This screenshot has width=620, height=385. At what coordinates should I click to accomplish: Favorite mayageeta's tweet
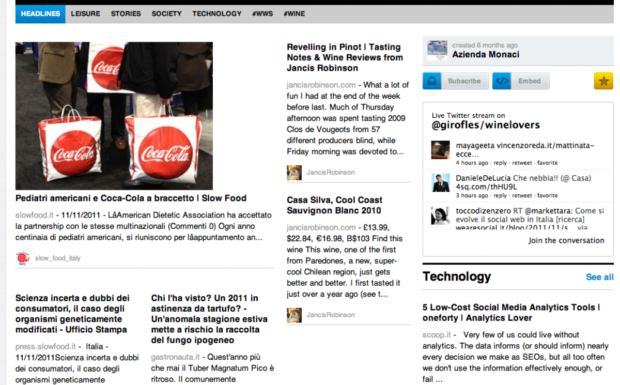click(548, 163)
